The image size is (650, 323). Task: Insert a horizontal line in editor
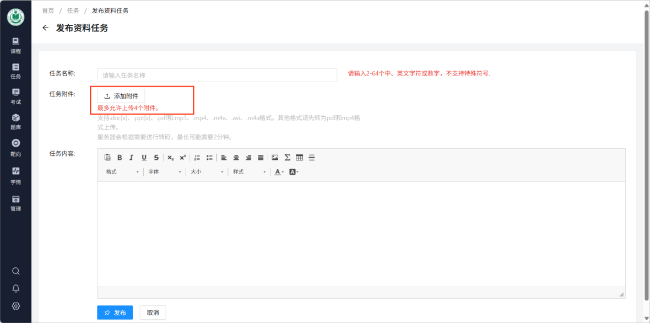point(312,158)
